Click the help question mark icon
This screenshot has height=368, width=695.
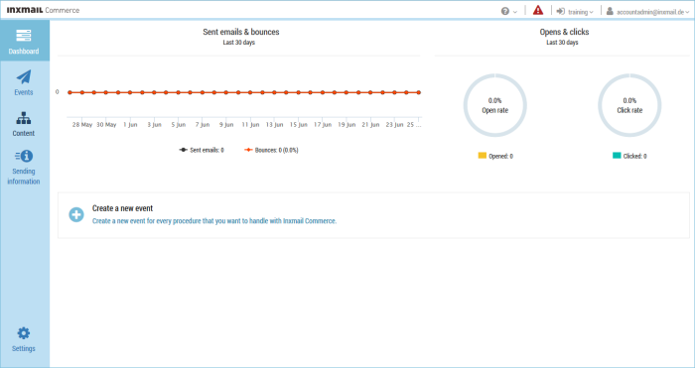[504, 12]
